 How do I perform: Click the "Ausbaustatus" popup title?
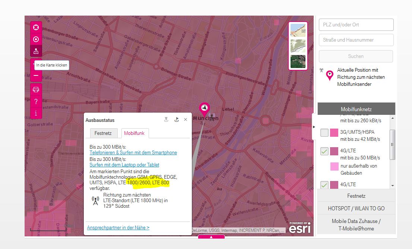point(100,120)
